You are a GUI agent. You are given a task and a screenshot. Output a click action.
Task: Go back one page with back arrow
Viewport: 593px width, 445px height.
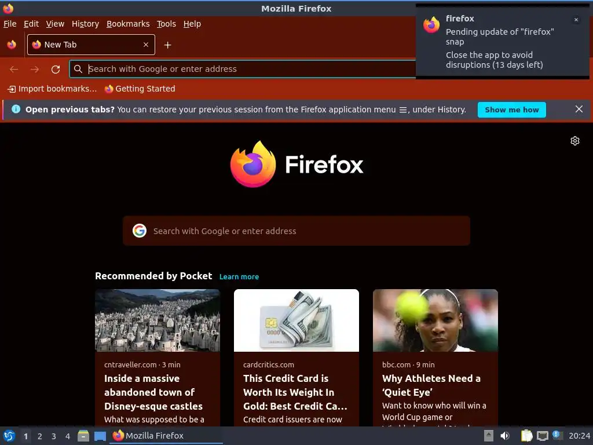coord(14,70)
